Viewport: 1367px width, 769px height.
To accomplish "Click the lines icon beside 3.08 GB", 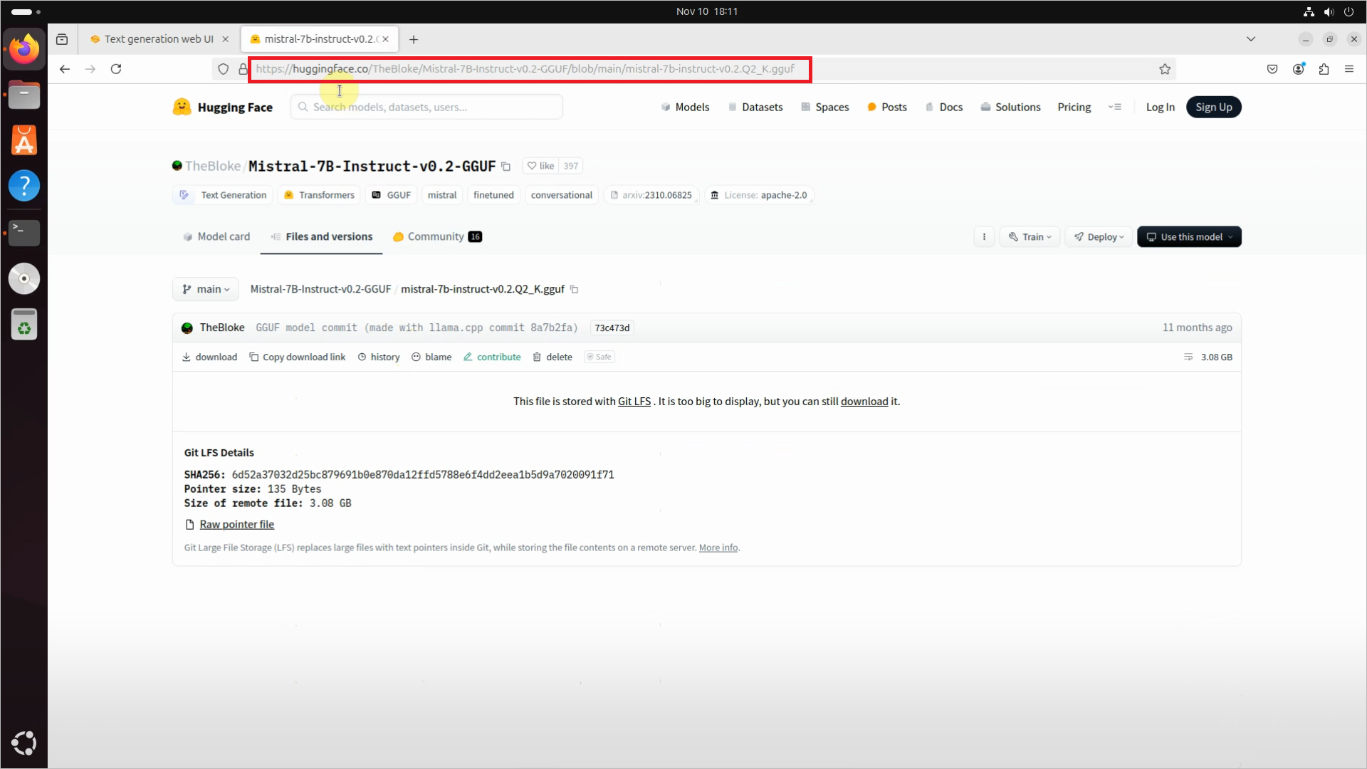I will click(1188, 357).
